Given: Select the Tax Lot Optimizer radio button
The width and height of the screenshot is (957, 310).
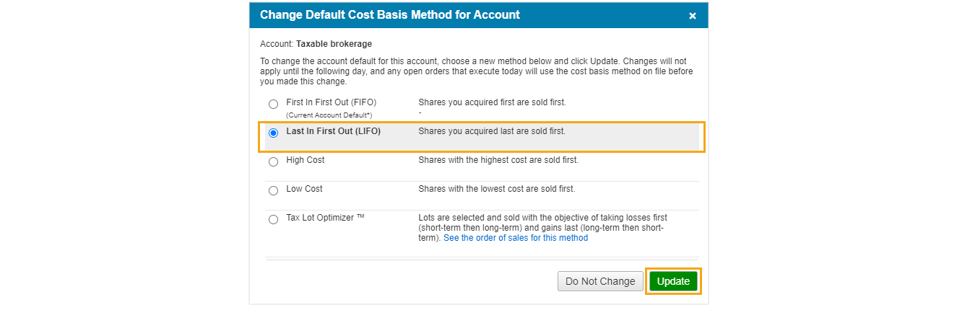Looking at the screenshot, I should [273, 219].
